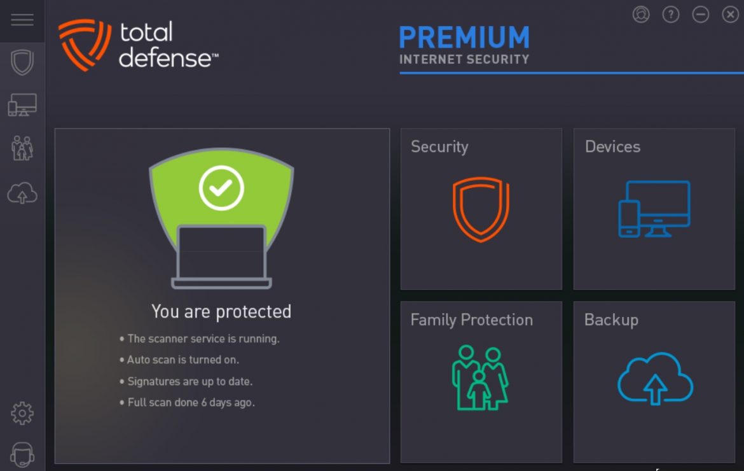Click the You are protected status area

221,311
